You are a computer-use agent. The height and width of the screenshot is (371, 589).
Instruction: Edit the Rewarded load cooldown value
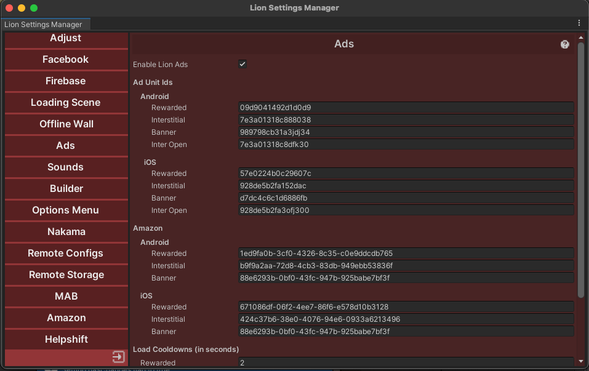coord(406,362)
